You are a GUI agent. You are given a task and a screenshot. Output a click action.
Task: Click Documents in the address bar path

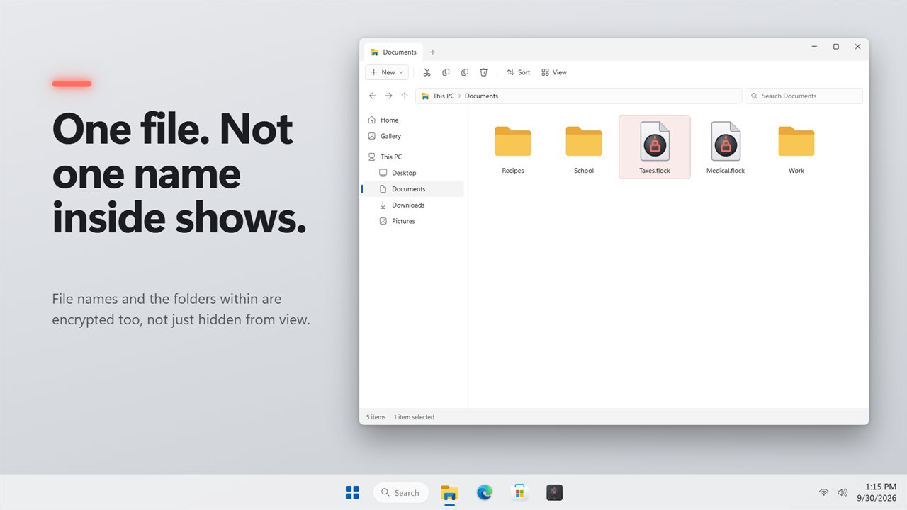point(481,96)
